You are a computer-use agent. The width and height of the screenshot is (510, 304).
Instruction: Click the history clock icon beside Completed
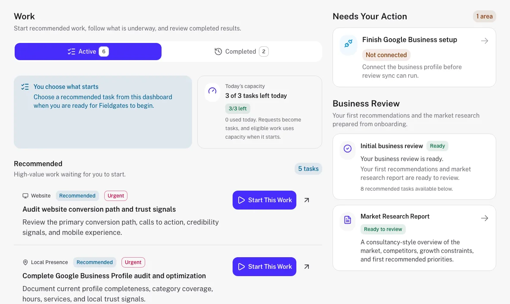[x=218, y=52]
